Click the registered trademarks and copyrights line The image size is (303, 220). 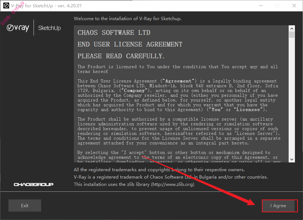click(159, 170)
